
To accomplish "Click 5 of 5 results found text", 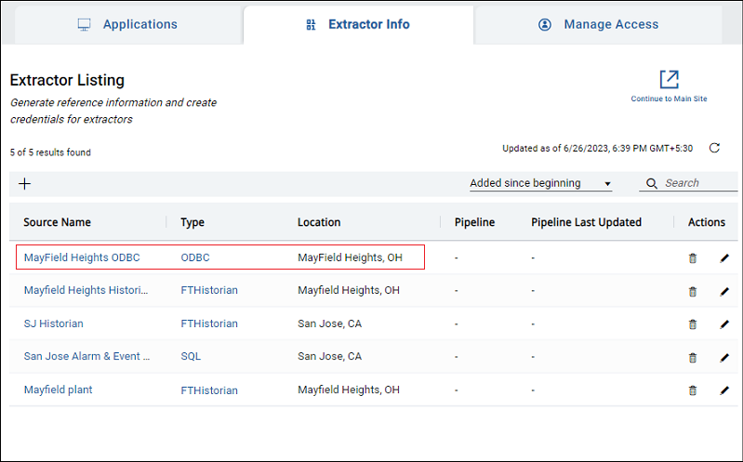I will pos(50,152).
